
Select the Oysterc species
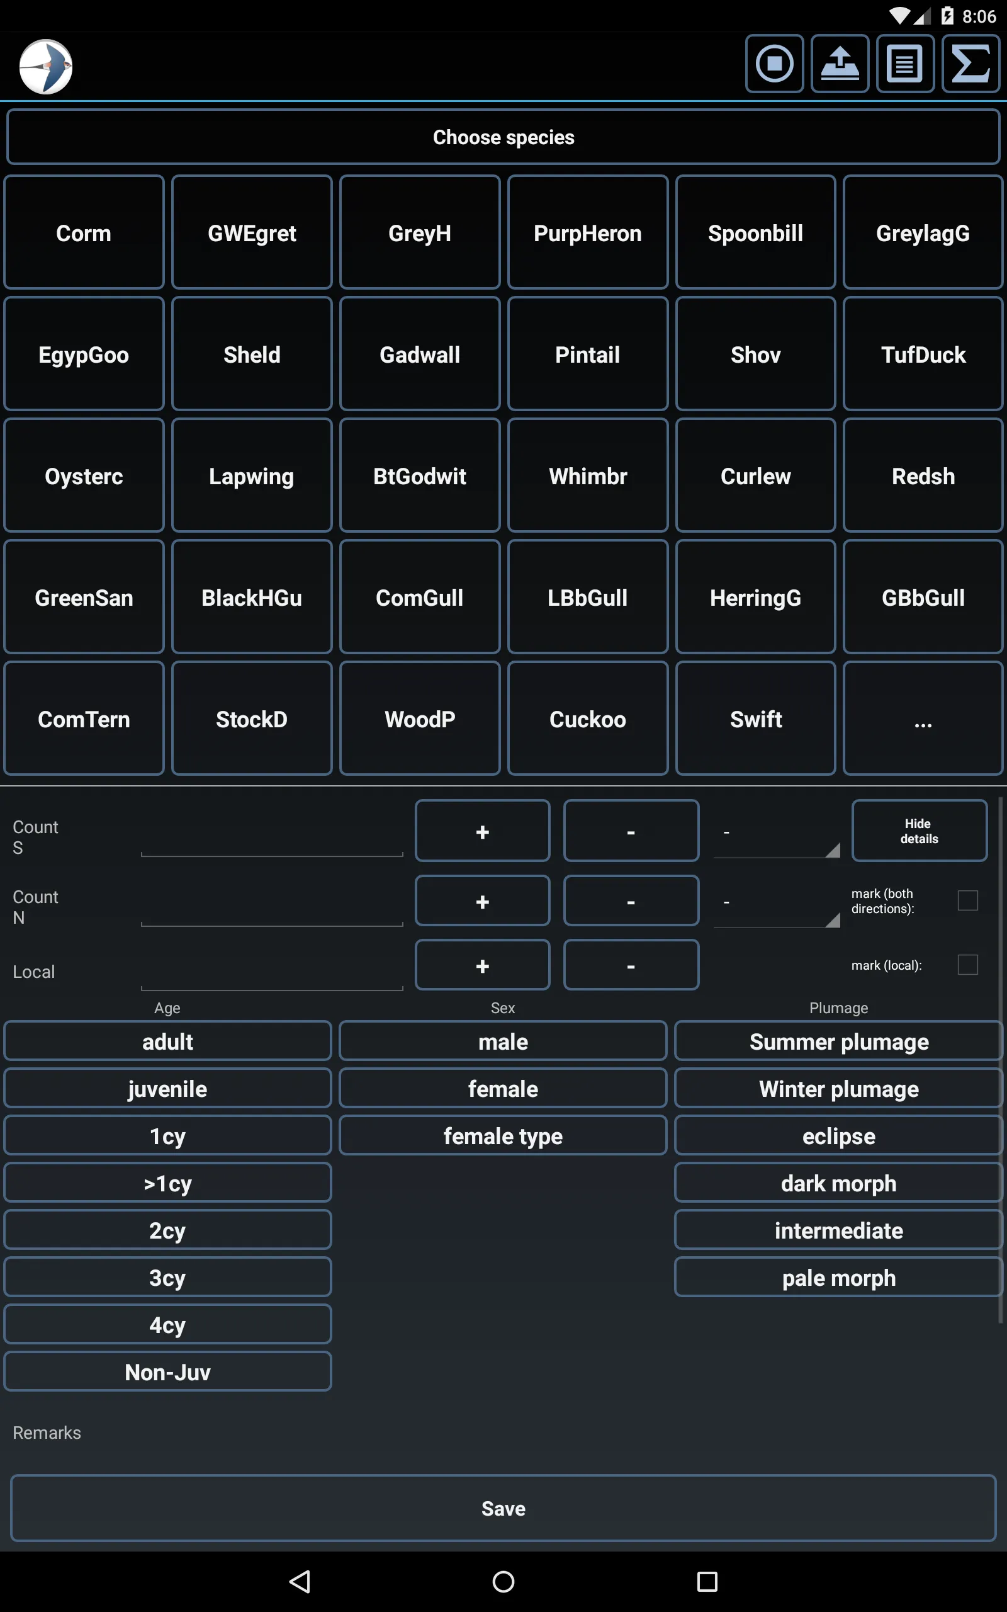point(84,475)
